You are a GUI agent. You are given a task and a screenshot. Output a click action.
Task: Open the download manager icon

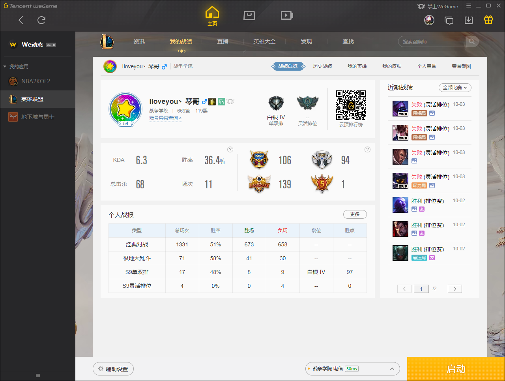[469, 20]
